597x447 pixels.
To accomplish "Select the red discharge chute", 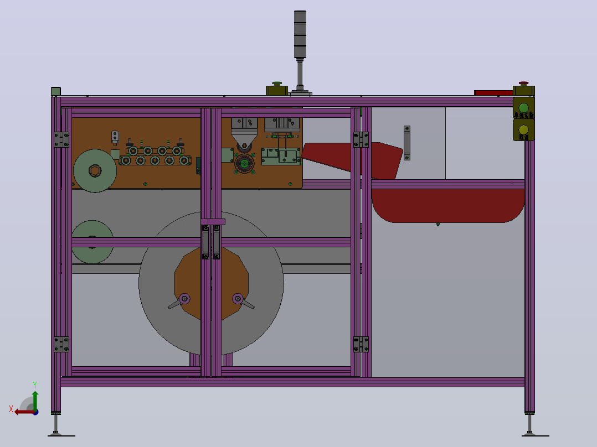I will (x=352, y=160).
